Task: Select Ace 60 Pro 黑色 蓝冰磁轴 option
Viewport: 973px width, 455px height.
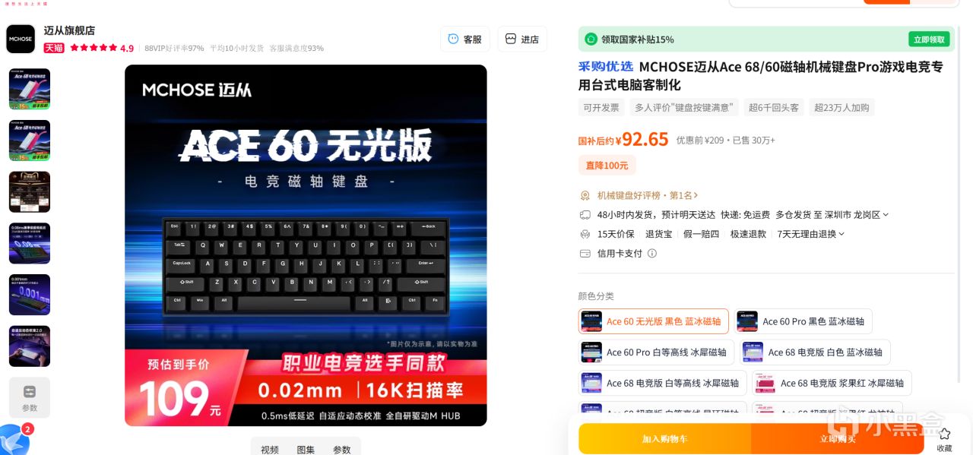Action: (x=803, y=321)
